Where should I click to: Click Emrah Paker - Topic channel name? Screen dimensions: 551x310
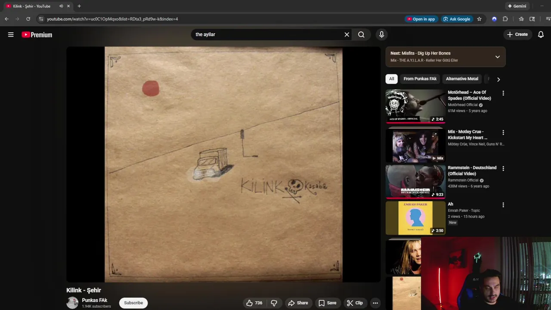pyautogui.click(x=464, y=211)
